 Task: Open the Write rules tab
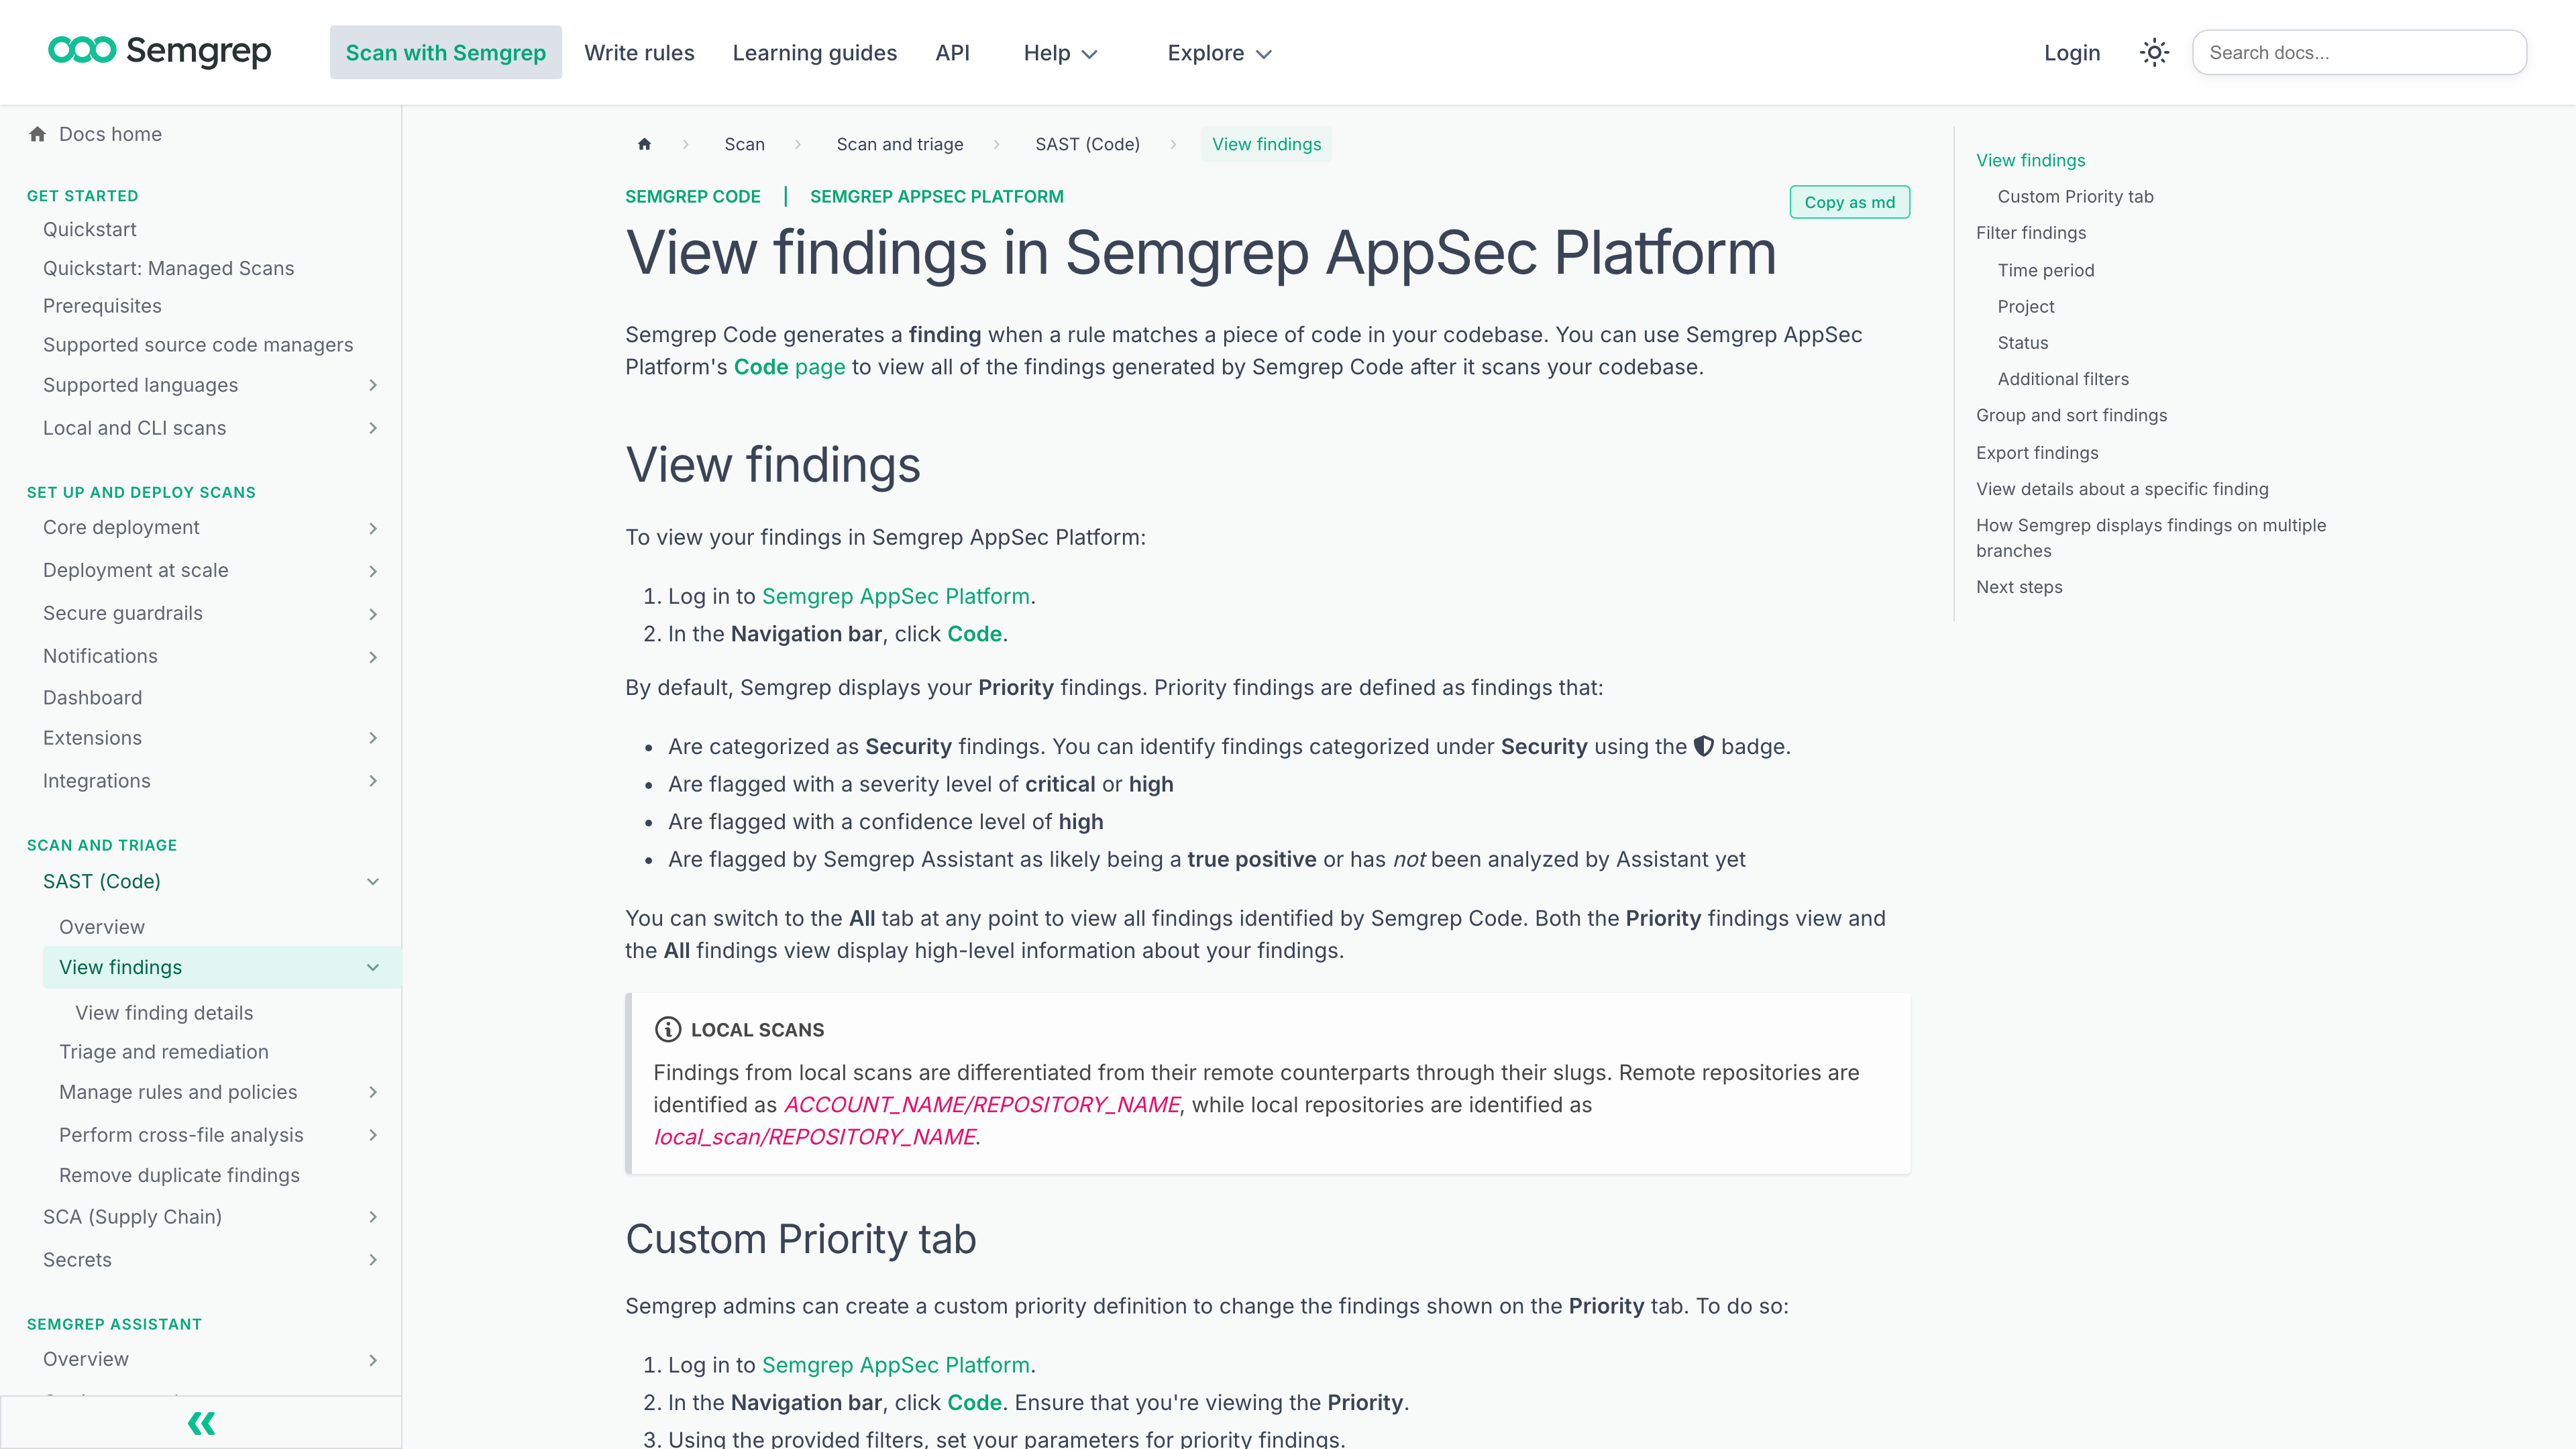tap(639, 53)
